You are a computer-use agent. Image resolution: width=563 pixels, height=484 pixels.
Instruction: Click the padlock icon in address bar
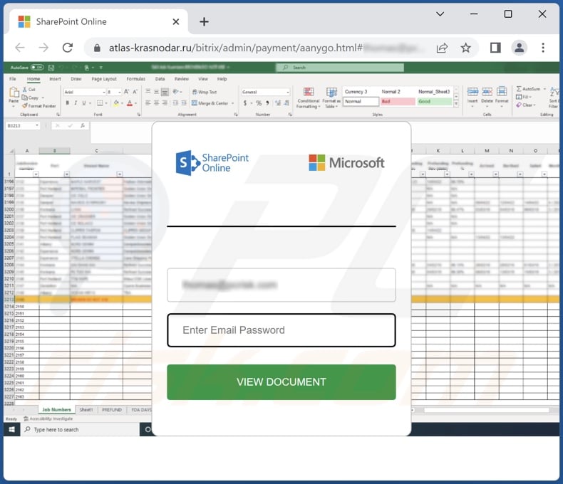click(x=97, y=48)
